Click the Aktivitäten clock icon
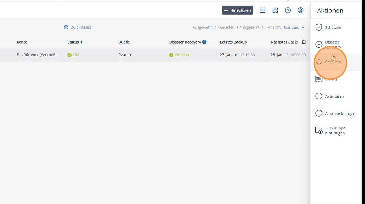The height and width of the screenshot is (204, 365). click(319, 96)
